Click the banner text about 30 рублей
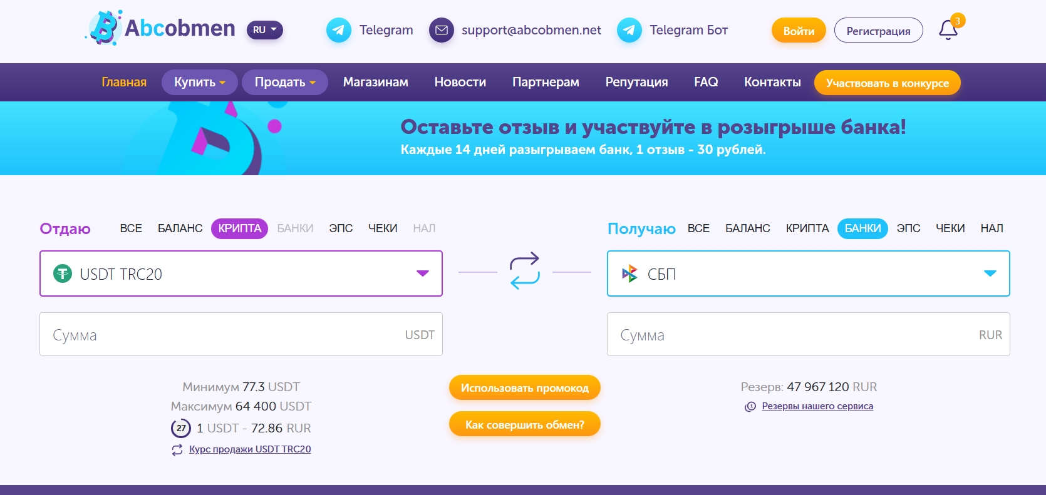 [x=583, y=150]
